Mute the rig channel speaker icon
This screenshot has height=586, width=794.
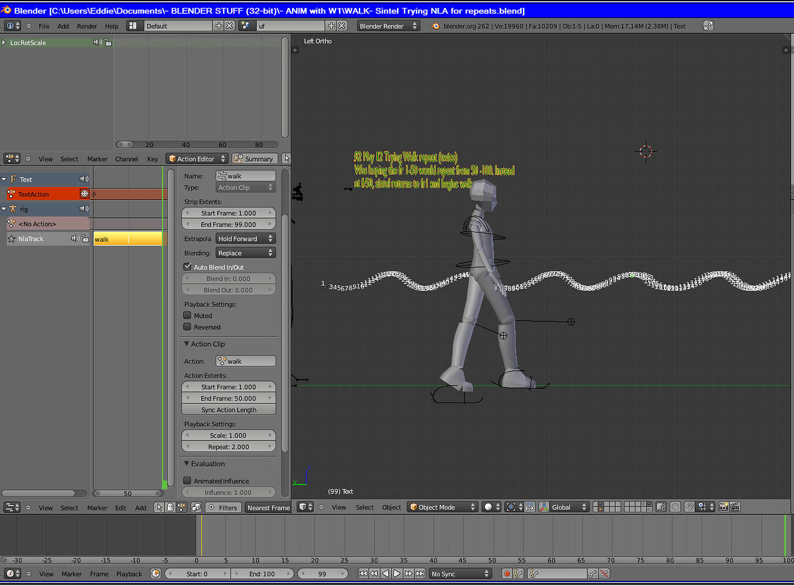coord(84,209)
